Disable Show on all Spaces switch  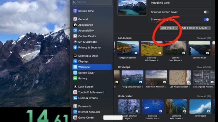[206, 20]
